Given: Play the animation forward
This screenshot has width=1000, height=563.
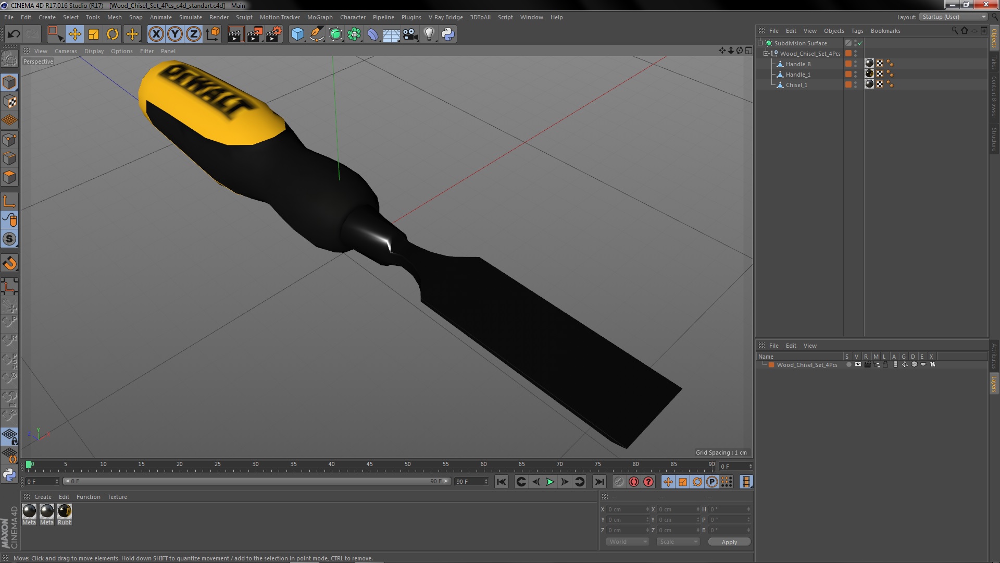Looking at the screenshot, I should [x=550, y=482].
